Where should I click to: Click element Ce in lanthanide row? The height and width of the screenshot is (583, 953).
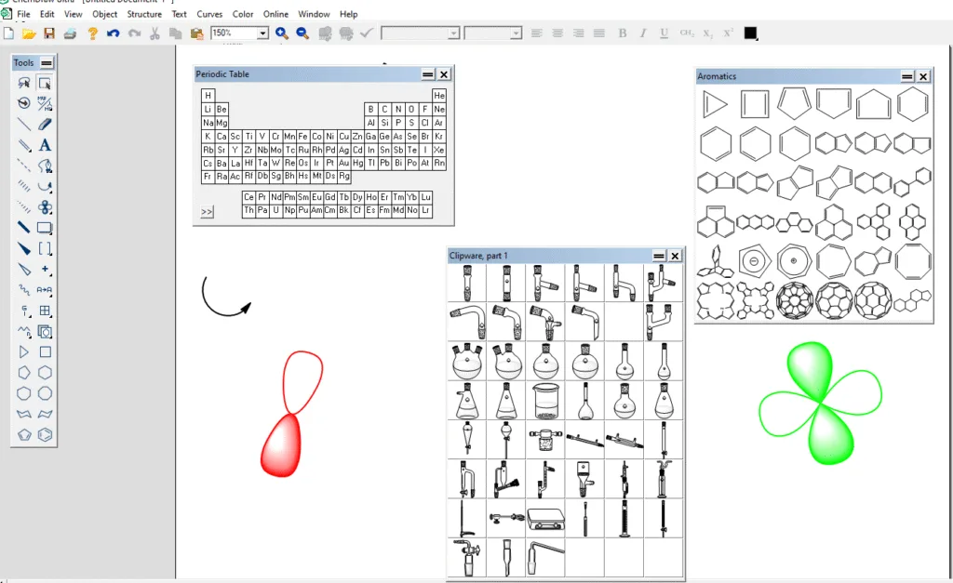coord(248,197)
